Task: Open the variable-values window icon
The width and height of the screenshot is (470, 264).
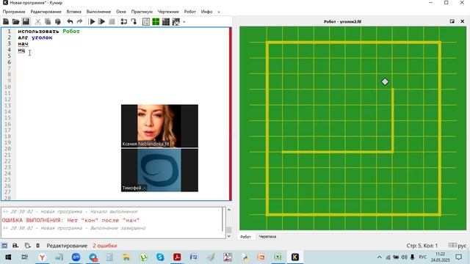Action: click(x=146, y=21)
